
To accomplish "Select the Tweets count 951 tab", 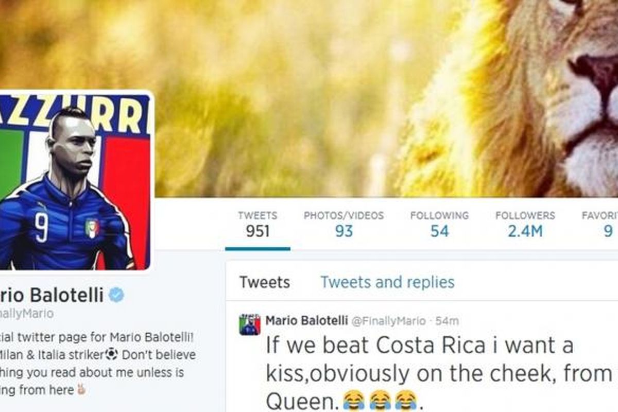I will [x=257, y=225].
